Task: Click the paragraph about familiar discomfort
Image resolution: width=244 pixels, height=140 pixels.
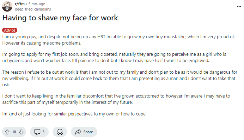Action: click(x=116, y=99)
